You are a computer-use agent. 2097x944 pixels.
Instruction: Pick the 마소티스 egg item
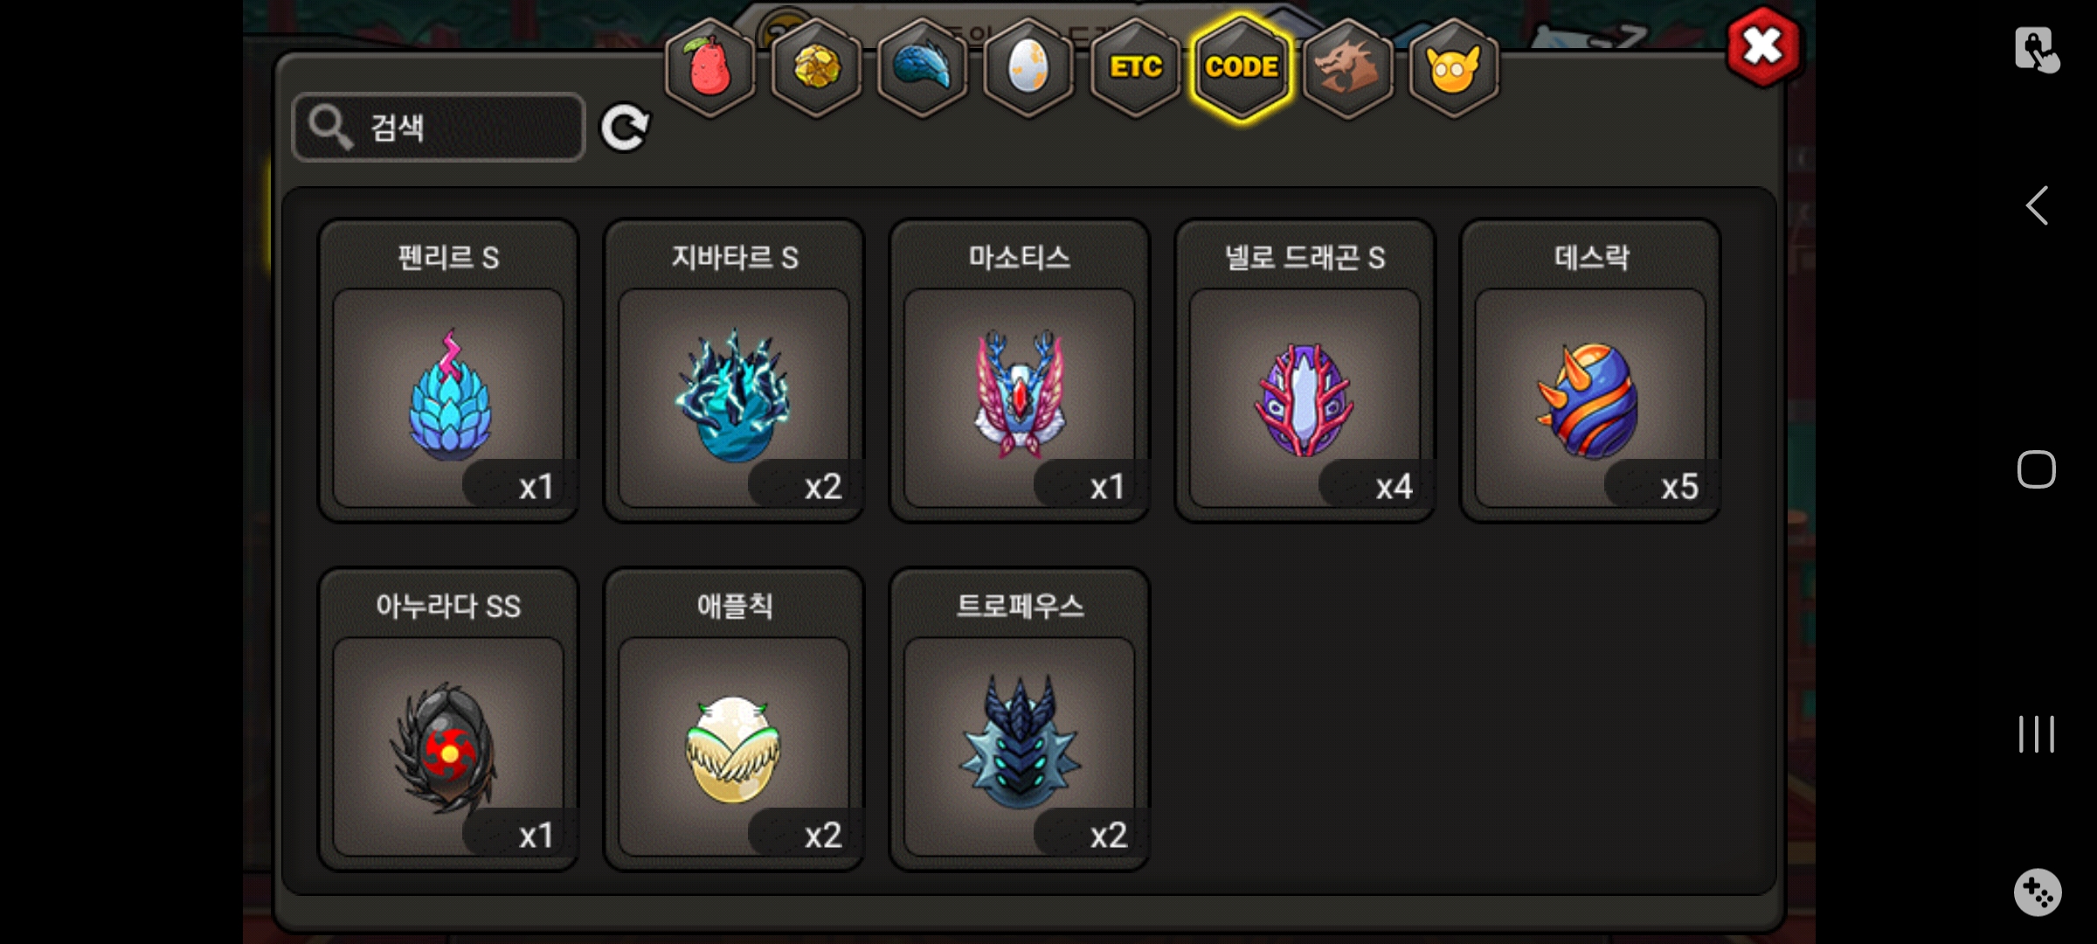(1020, 371)
